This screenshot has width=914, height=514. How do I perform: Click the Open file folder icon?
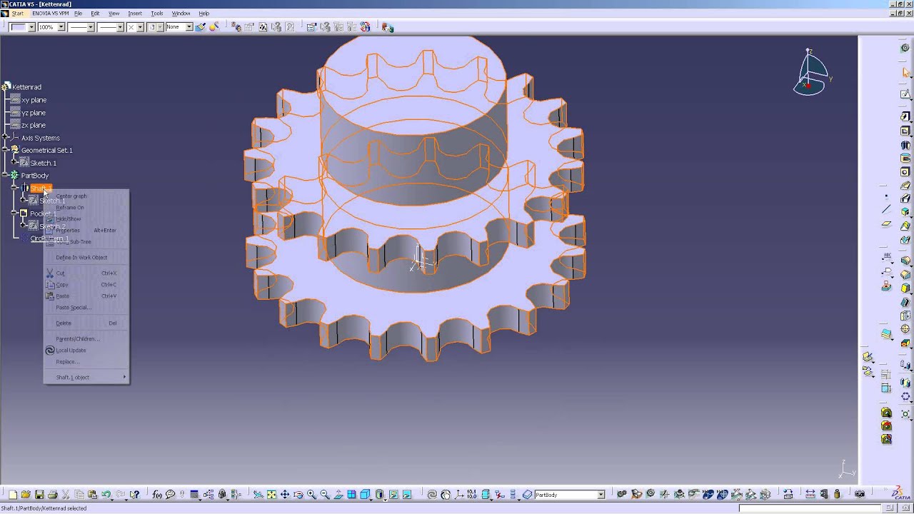point(26,494)
